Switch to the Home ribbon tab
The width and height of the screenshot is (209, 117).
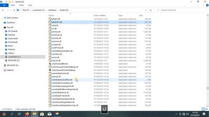tap(13, 5)
